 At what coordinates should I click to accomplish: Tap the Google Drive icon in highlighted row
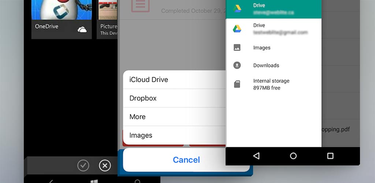pyautogui.click(x=237, y=9)
